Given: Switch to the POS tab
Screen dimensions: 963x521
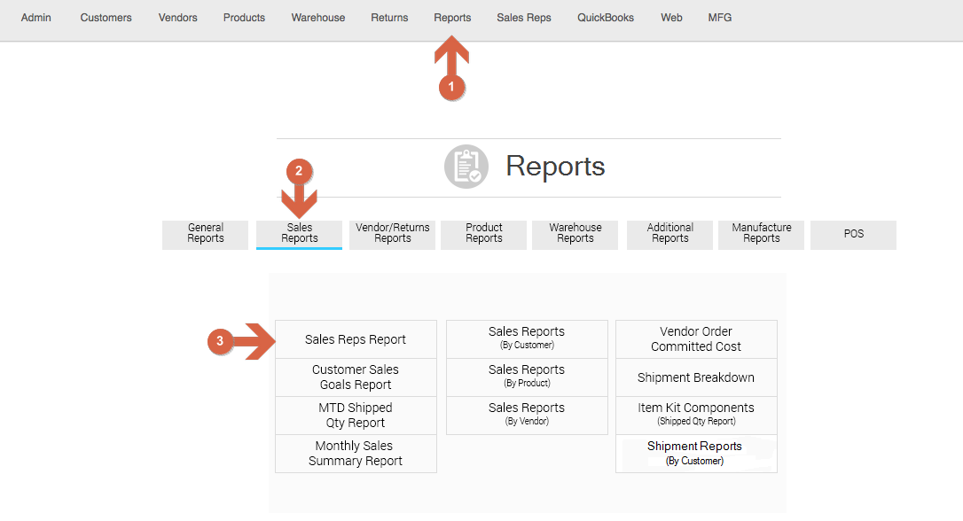Looking at the screenshot, I should pyautogui.click(x=853, y=234).
